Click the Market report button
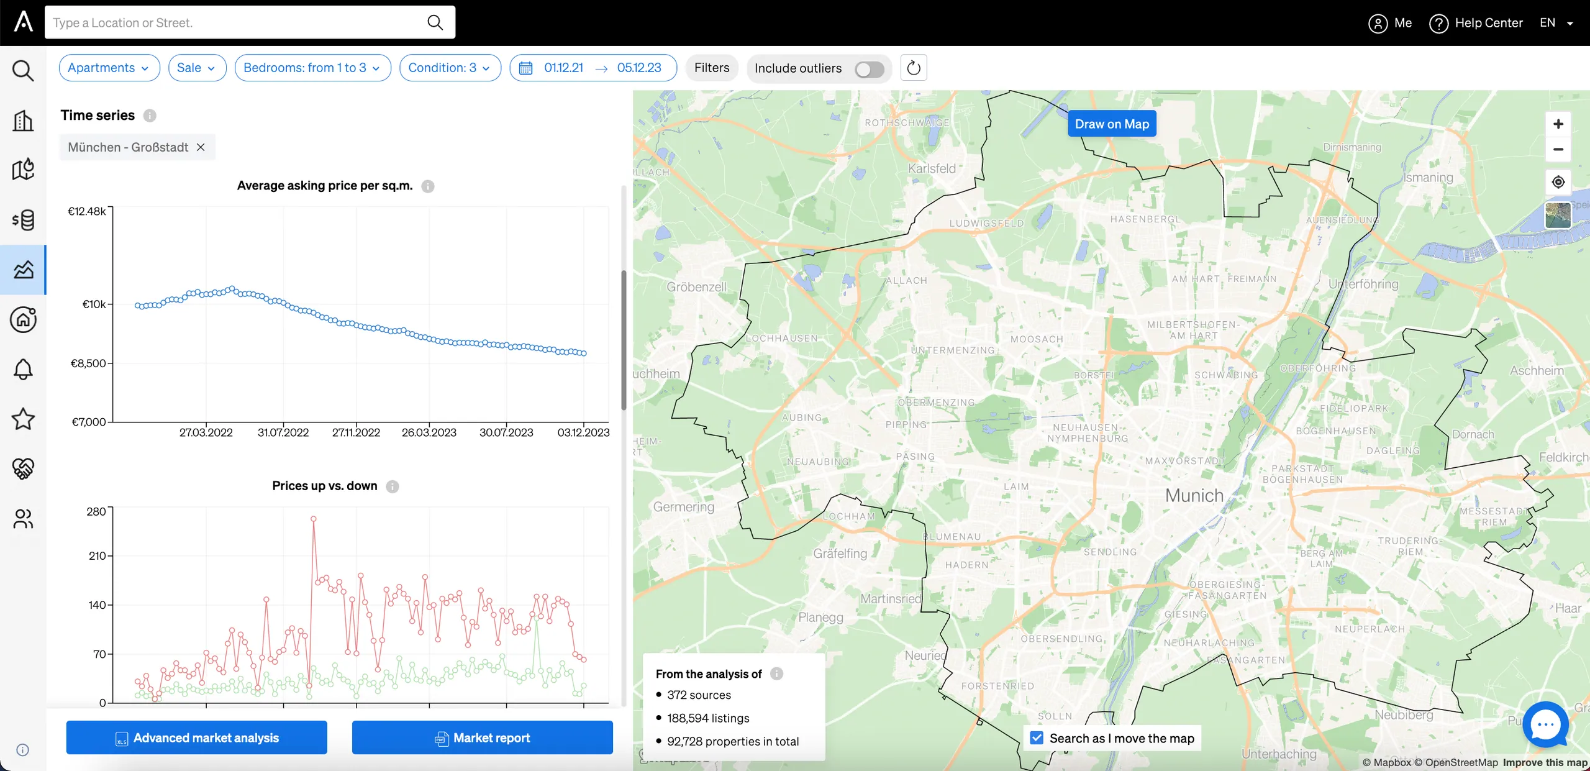 coord(483,737)
